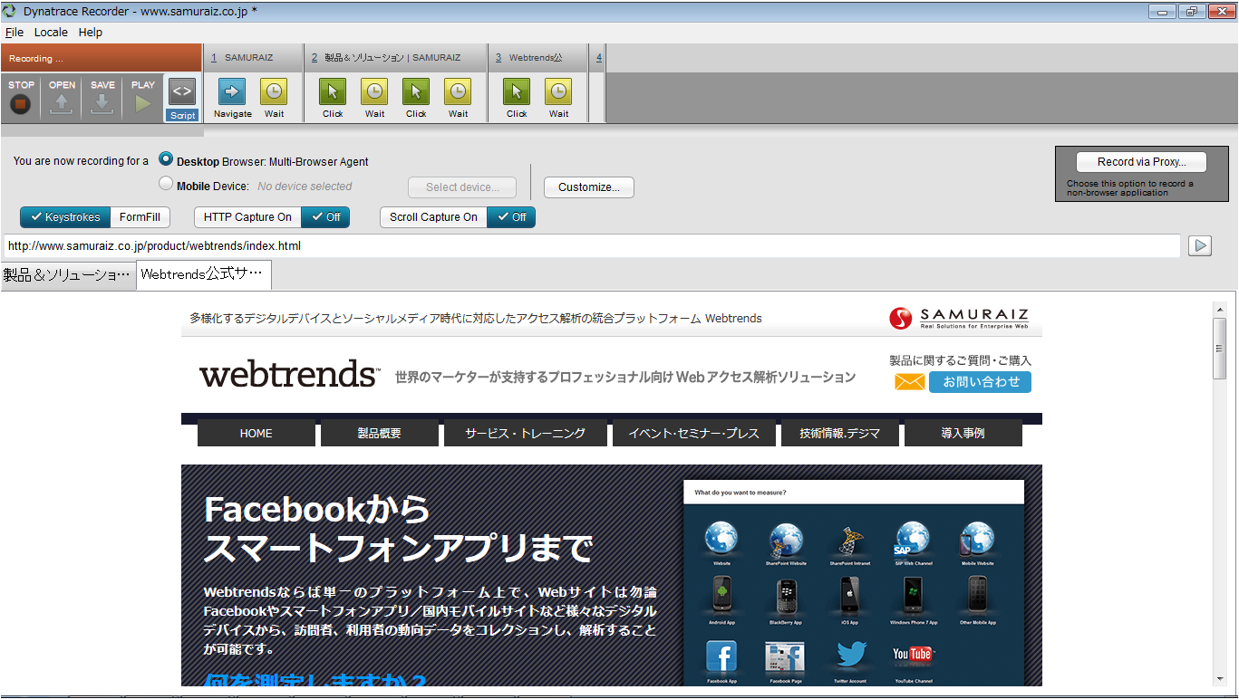Click the Website globe icon
1239x699 pixels.
721,540
